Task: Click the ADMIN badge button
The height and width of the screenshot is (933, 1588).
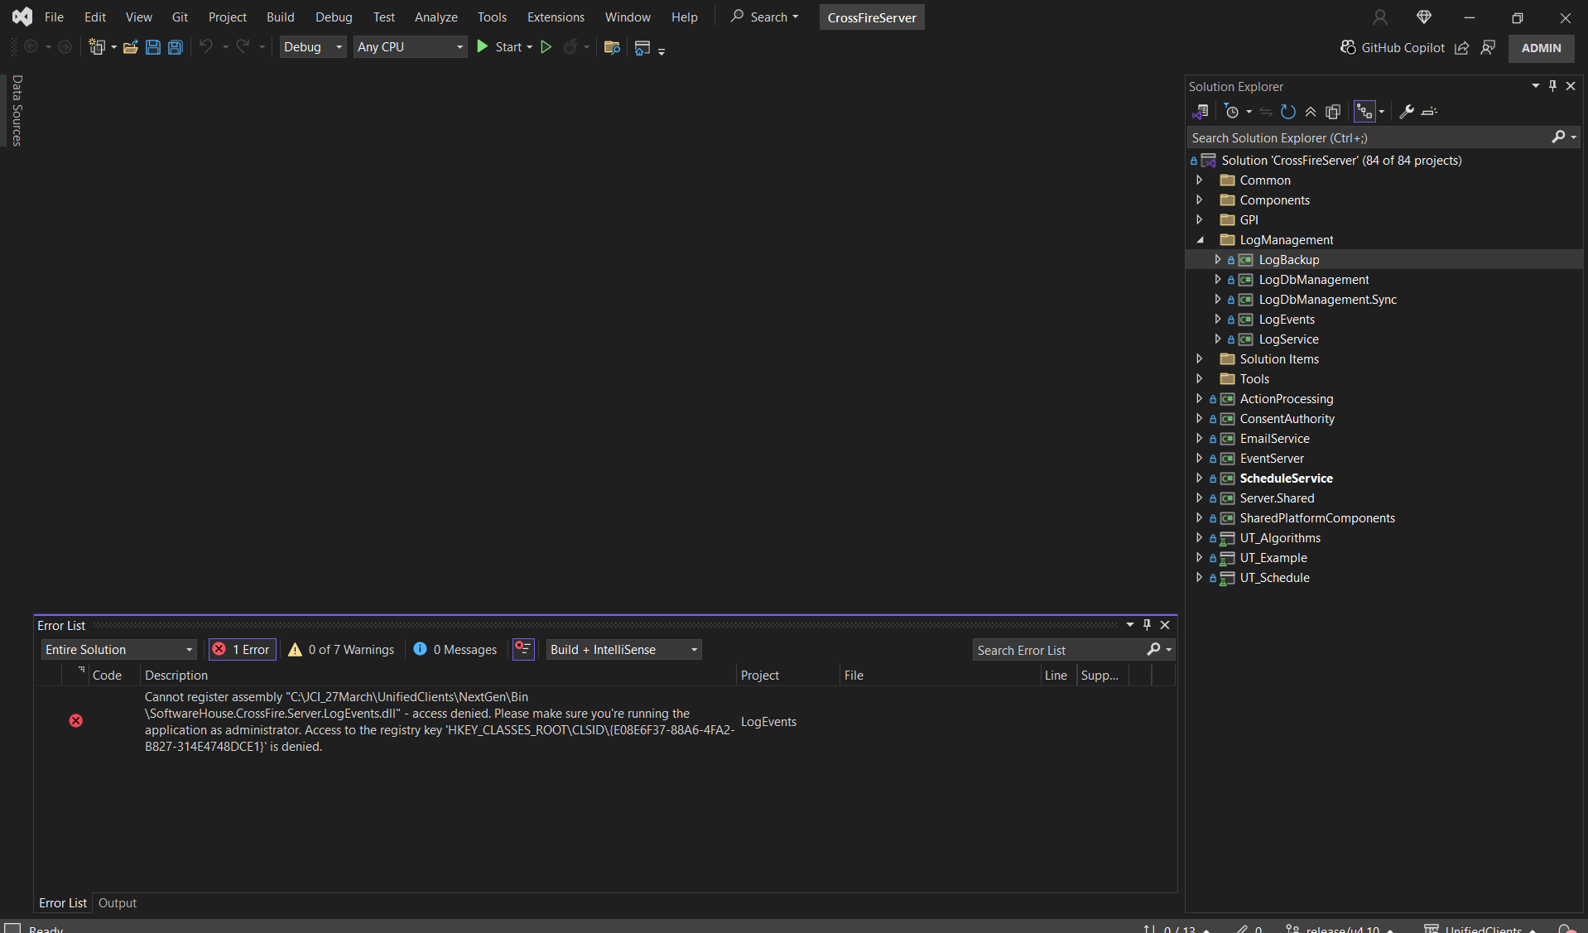Action: (x=1542, y=48)
